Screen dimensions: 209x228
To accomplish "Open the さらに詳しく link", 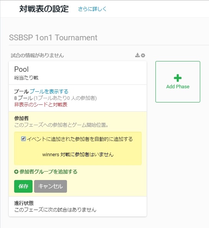I will click(92, 9).
